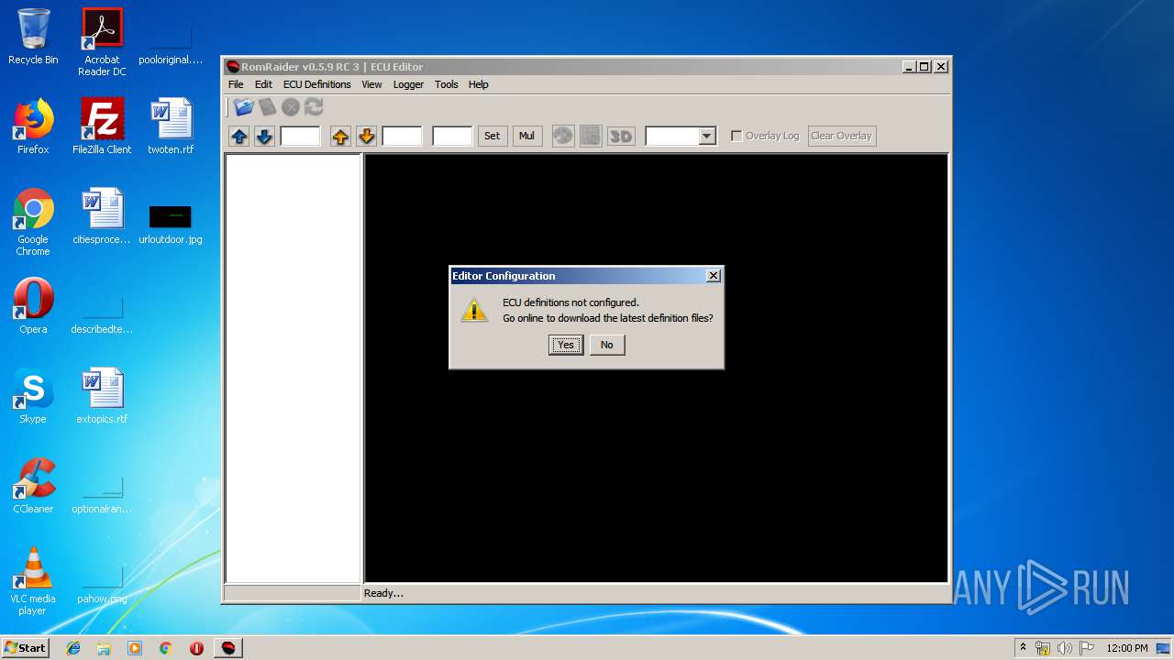Click the RomRaider taskbar icon
The image size is (1174, 660).
tap(228, 648)
